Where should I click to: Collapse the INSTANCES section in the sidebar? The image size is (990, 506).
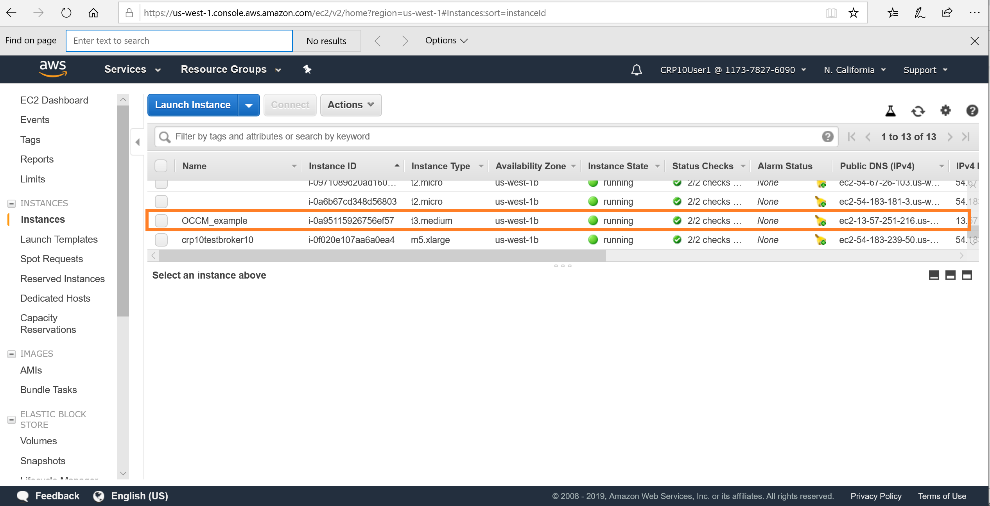11,203
